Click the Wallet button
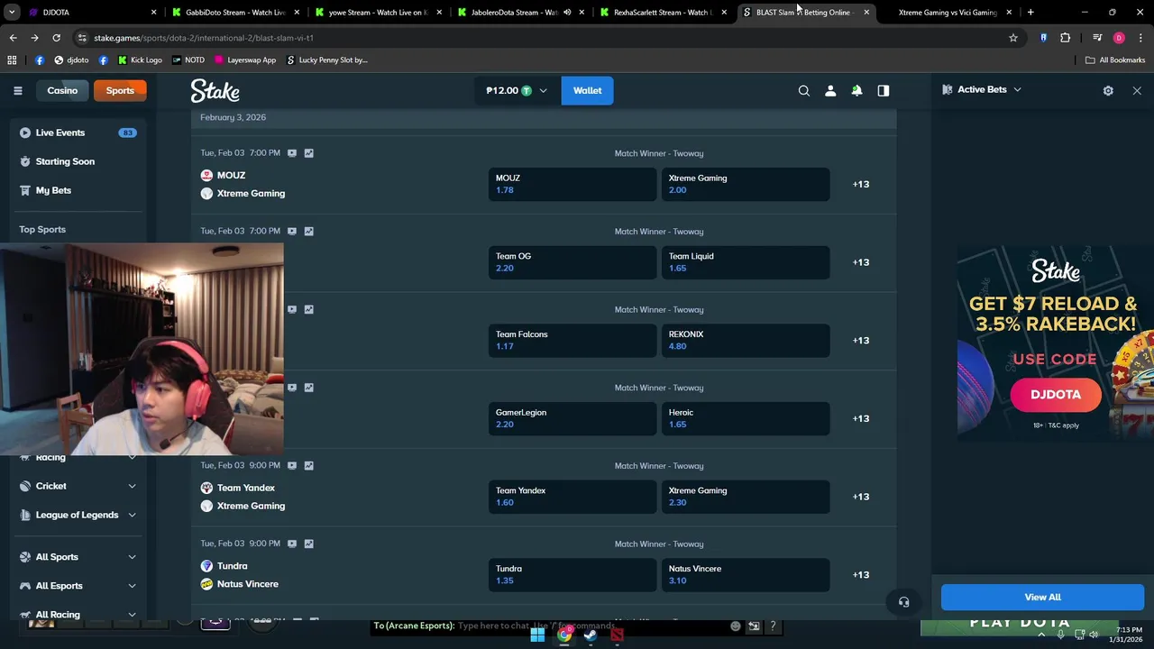1154x649 pixels. point(587,90)
